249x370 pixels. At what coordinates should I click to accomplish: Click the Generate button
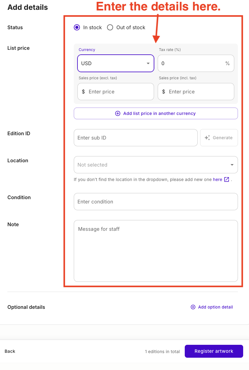coord(219,138)
